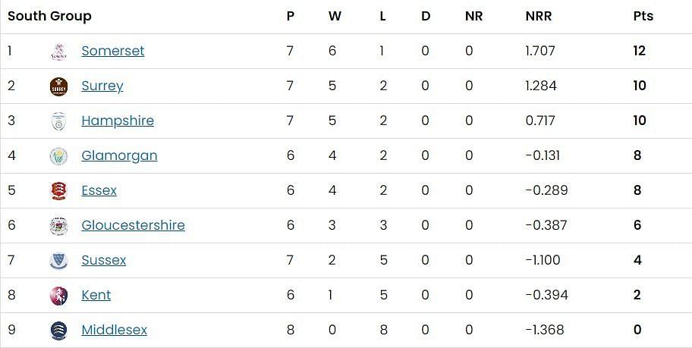Click the Sussex team crest icon
Viewport: 692px width, 348px height.
tap(58, 261)
